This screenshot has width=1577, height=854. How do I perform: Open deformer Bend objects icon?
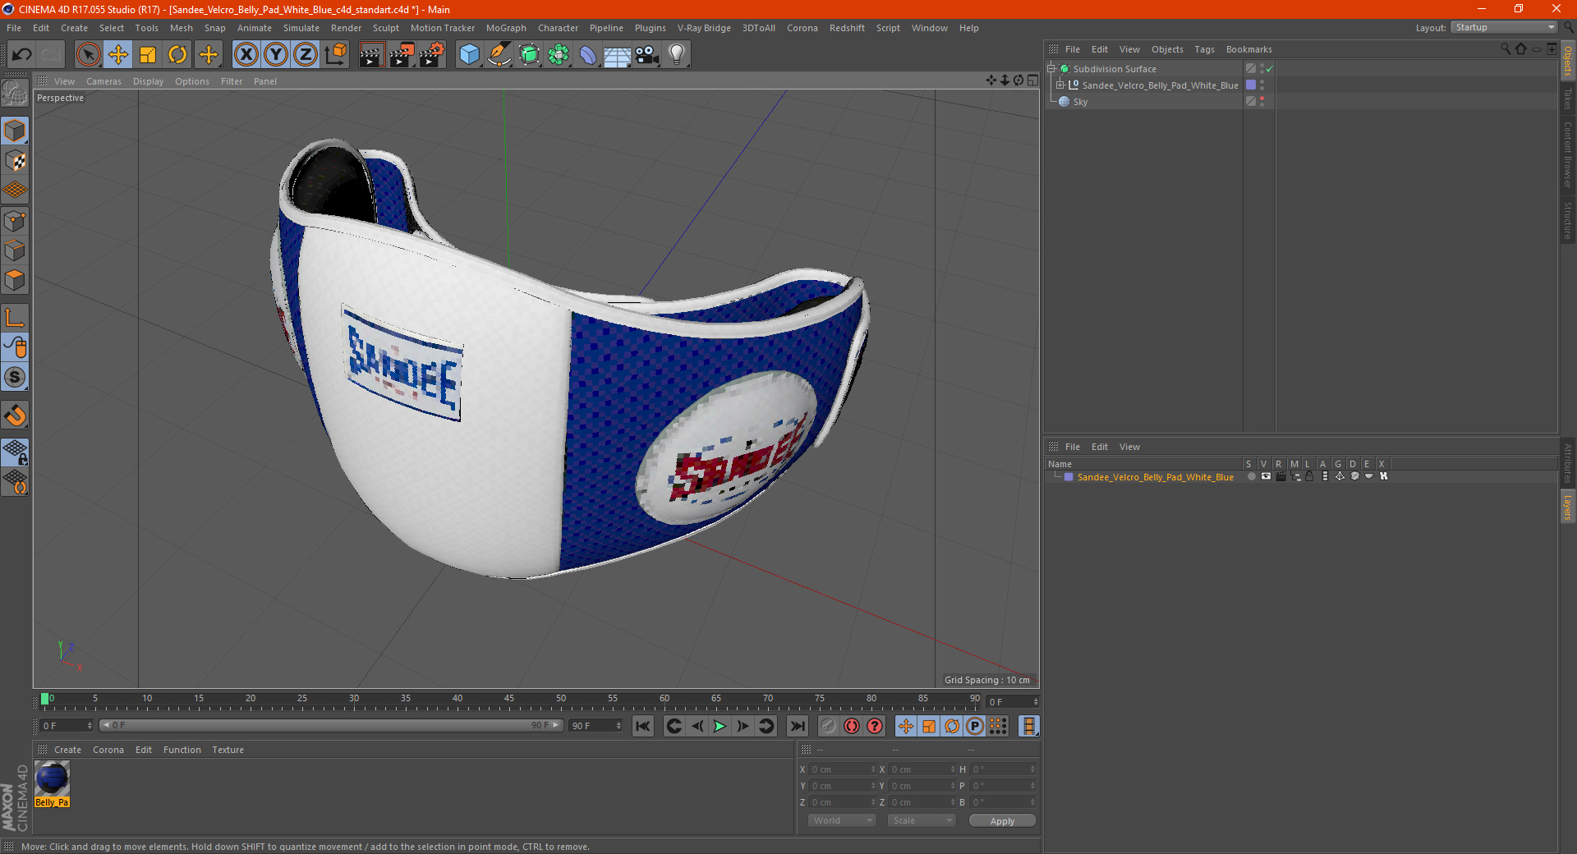(588, 55)
